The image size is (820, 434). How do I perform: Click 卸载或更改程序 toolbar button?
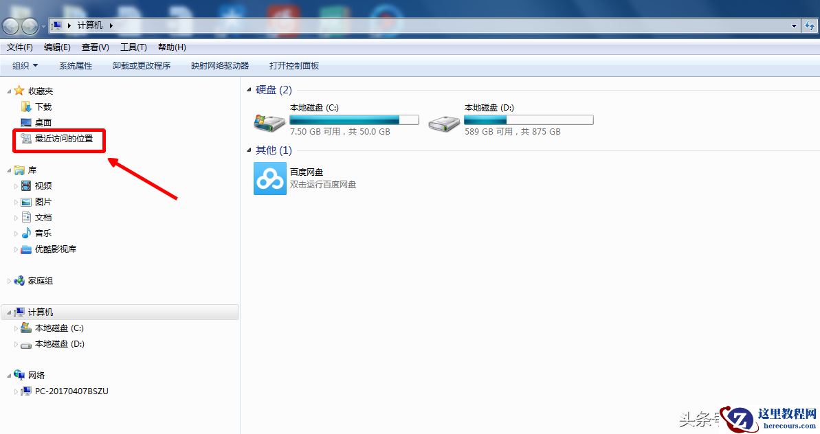click(142, 66)
